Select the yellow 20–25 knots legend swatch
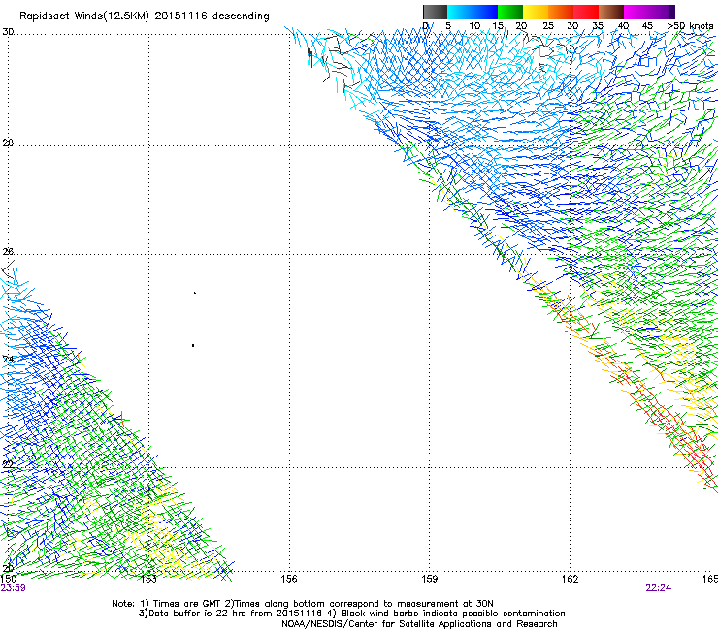Viewport: 718px width, 630px height. [x=536, y=12]
